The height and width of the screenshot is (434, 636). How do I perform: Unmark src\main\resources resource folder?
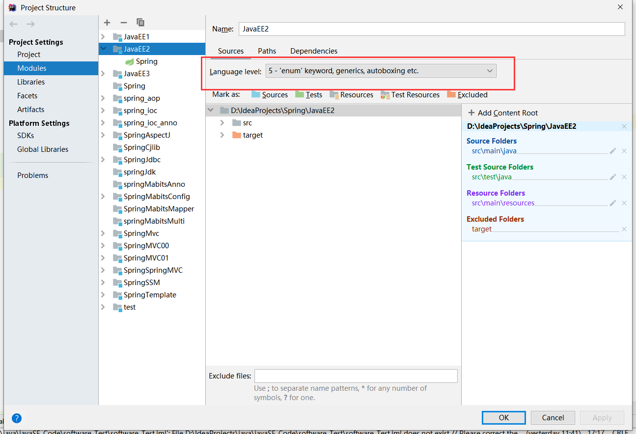[624, 203]
